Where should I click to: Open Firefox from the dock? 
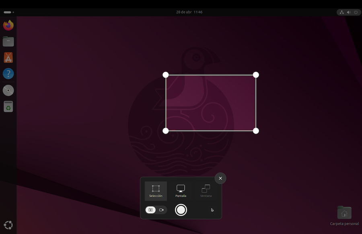tap(8, 25)
